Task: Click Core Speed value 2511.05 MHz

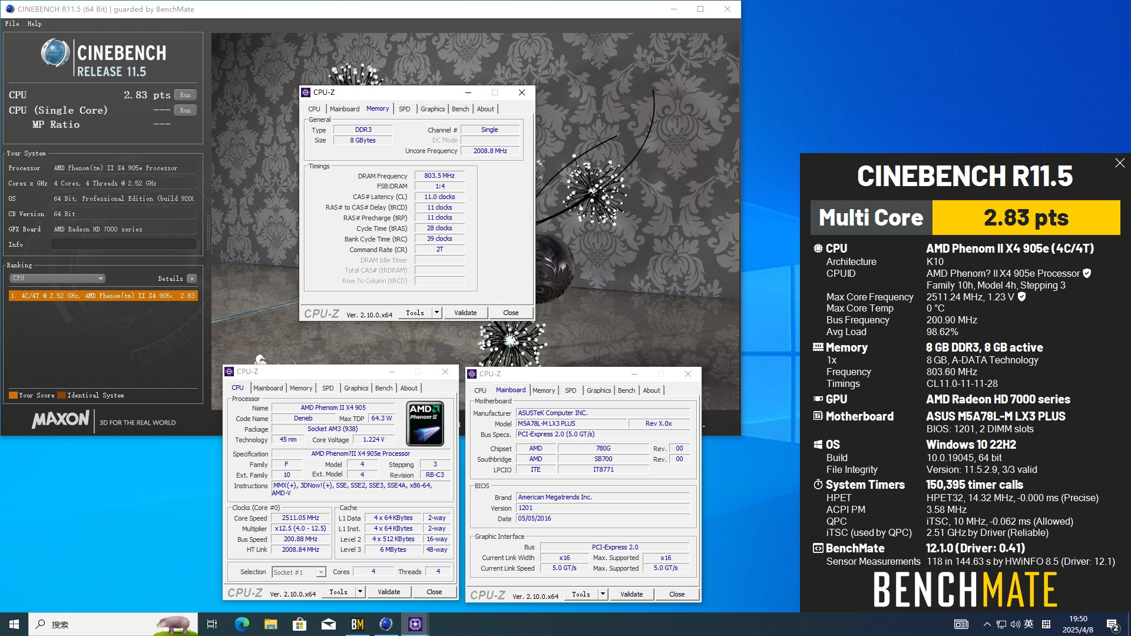Action: tap(300, 518)
